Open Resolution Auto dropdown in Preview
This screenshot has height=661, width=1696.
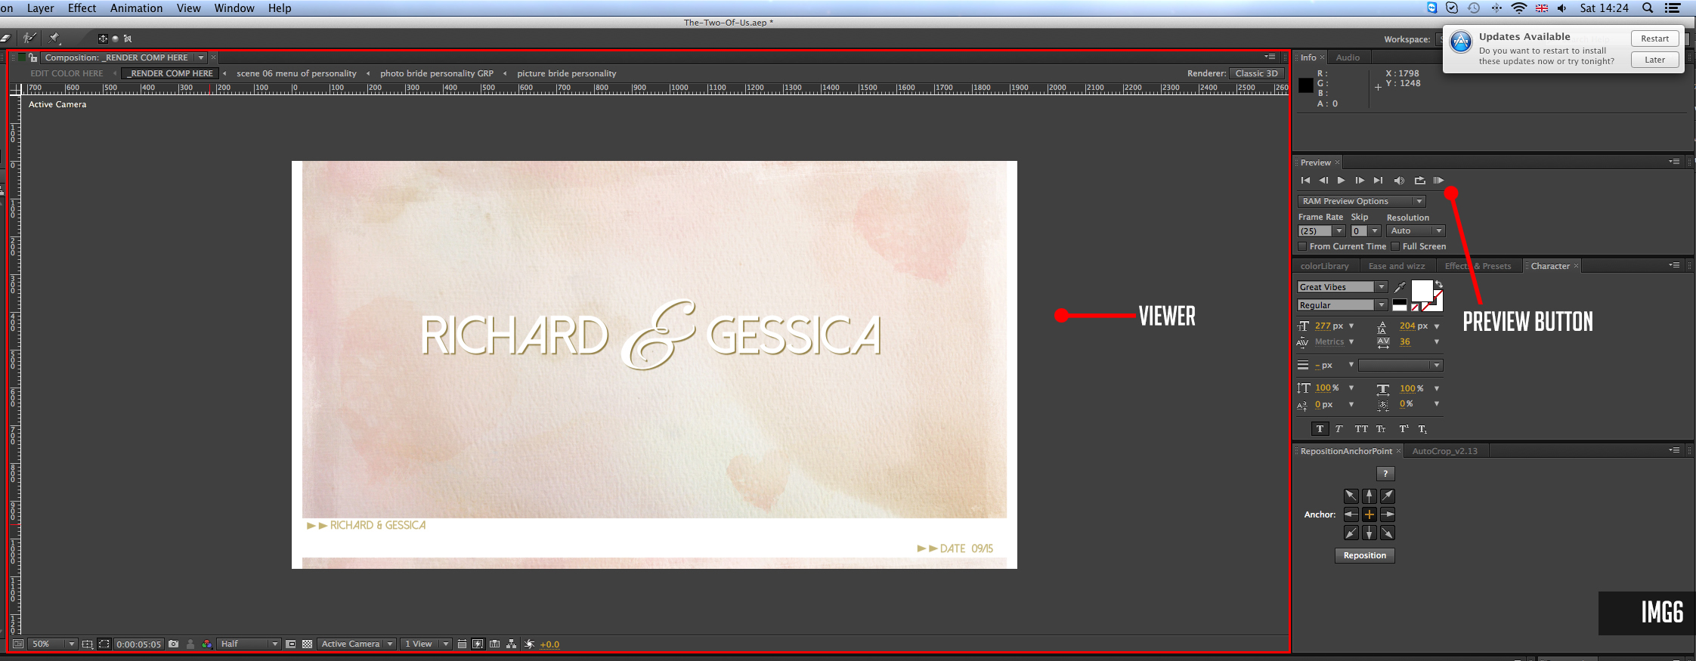pyautogui.click(x=1416, y=231)
